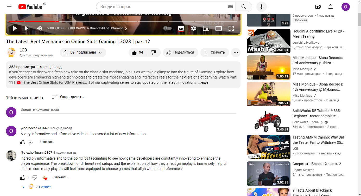Dislike the video
Image resolution: width=361 pixels, height=196 pixels.
click(154, 52)
